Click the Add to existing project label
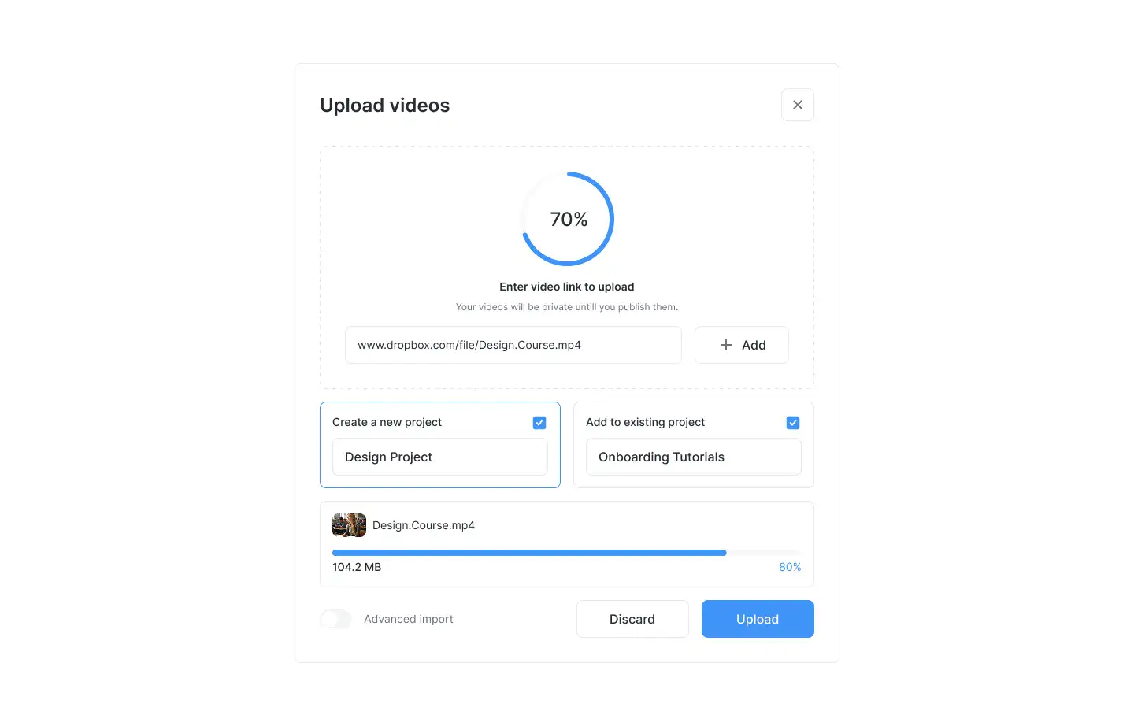This screenshot has height=726, width=1134. (x=645, y=422)
